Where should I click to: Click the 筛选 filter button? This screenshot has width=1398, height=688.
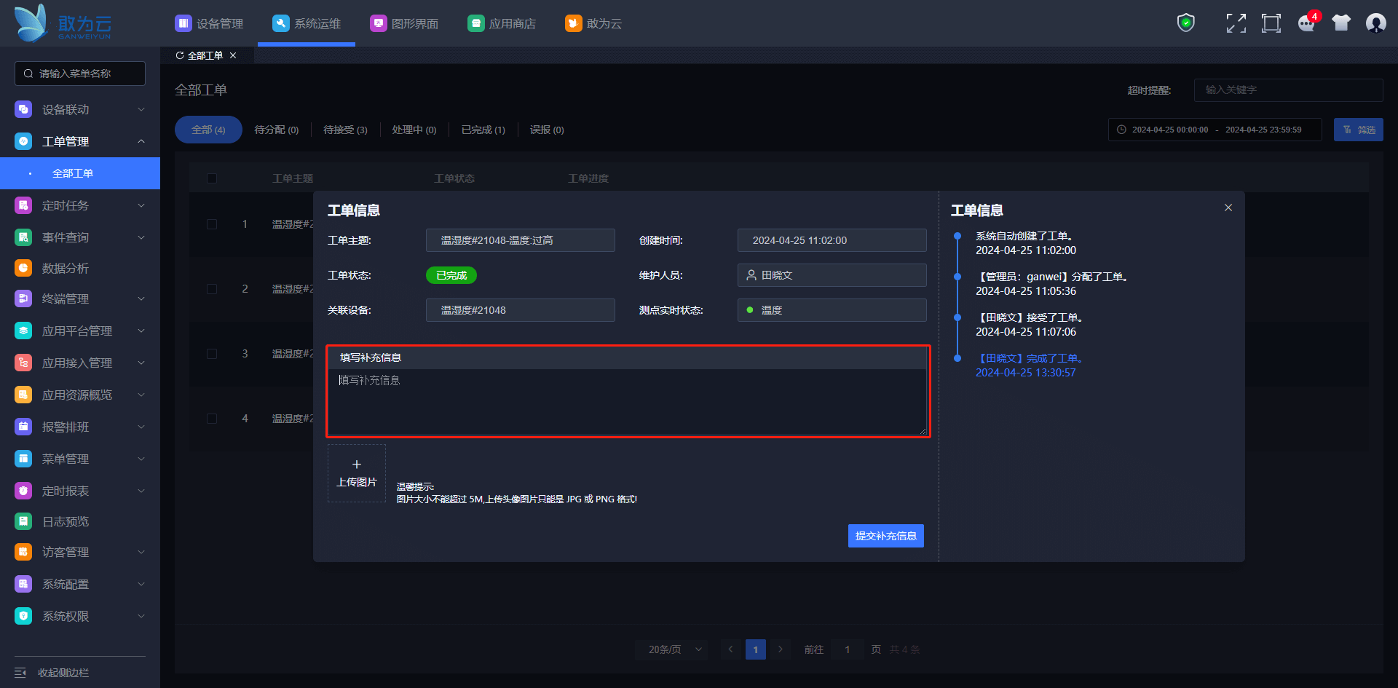tap(1359, 130)
